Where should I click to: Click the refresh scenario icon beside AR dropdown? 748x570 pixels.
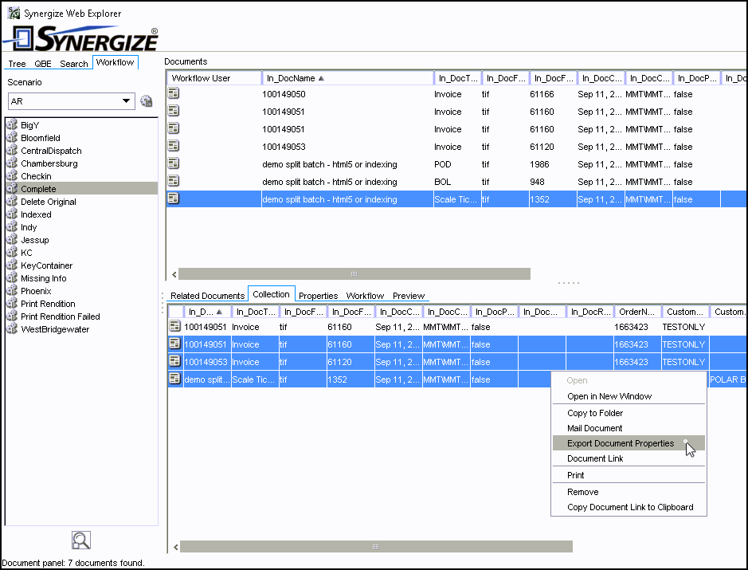pos(147,100)
